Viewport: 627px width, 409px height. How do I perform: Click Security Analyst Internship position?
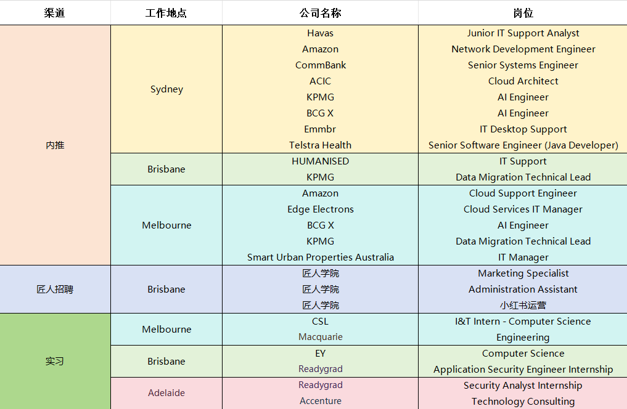click(x=523, y=386)
